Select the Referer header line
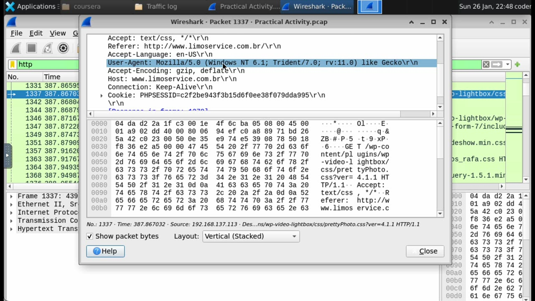535x301 pixels. pos(194,46)
